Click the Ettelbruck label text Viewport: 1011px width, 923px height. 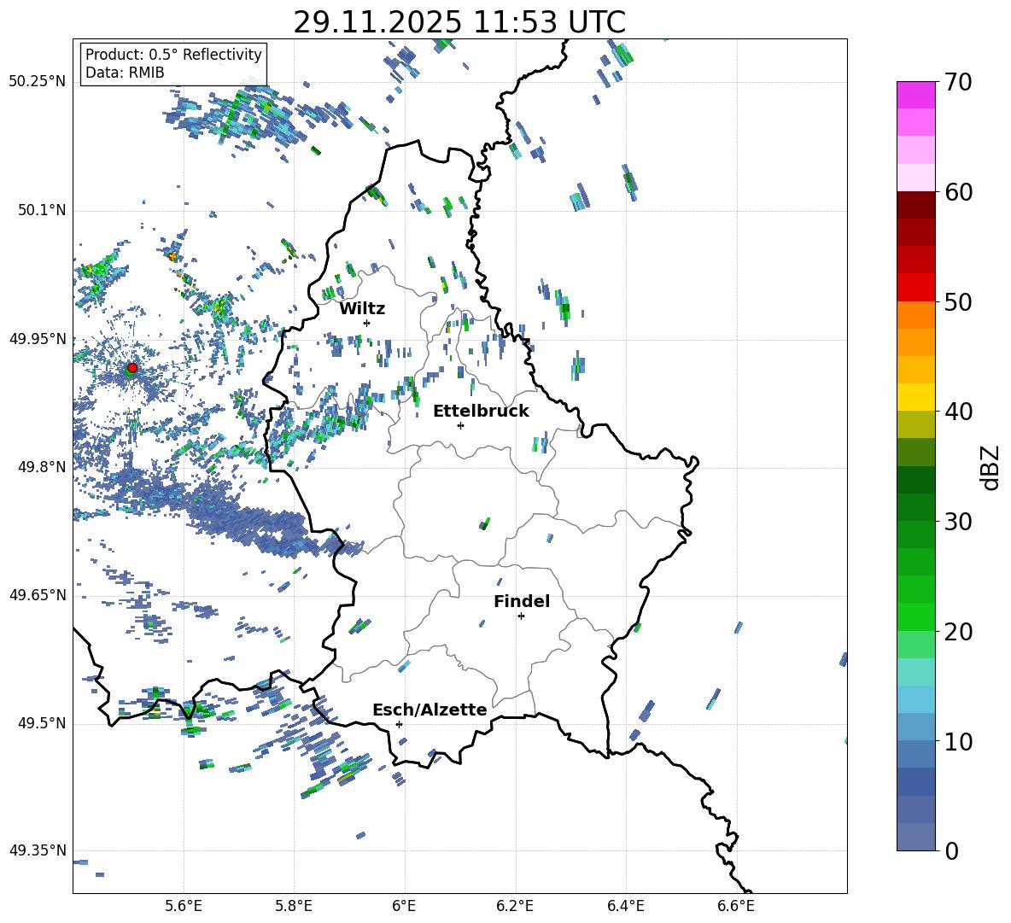tap(480, 412)
